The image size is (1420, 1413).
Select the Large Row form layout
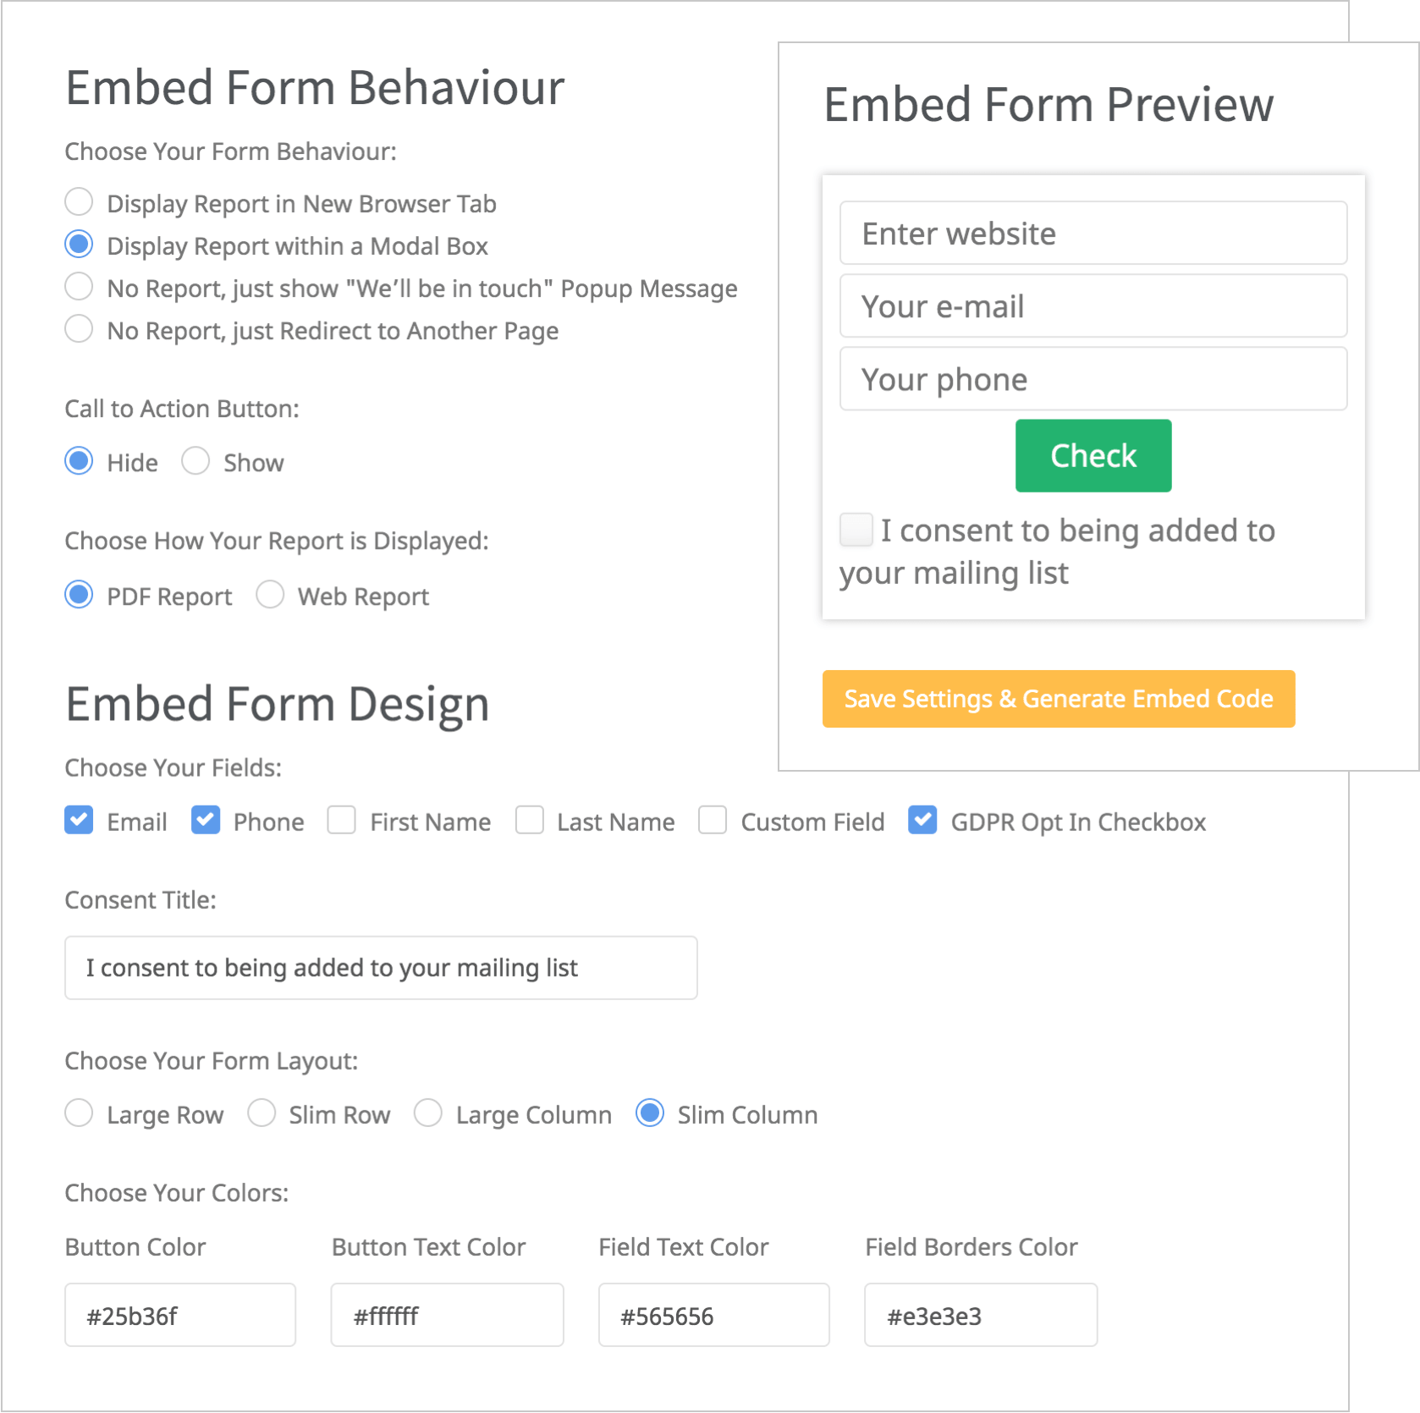pos(79,1113)
